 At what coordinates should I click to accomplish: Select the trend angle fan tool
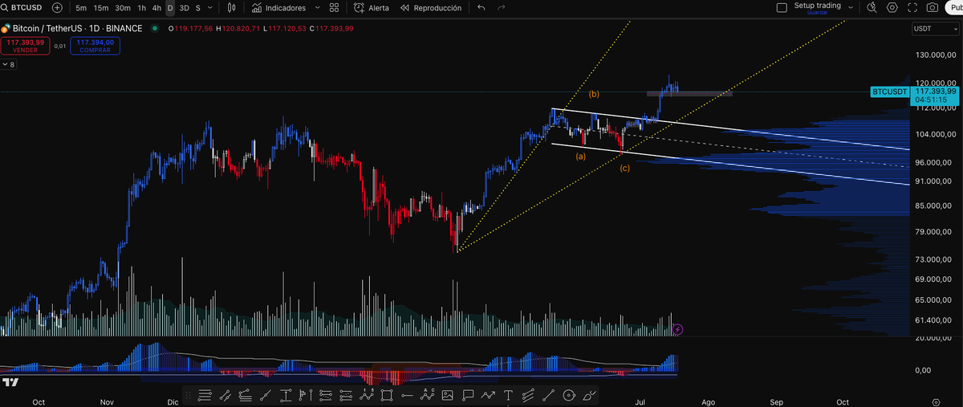[x=245, y=395]
